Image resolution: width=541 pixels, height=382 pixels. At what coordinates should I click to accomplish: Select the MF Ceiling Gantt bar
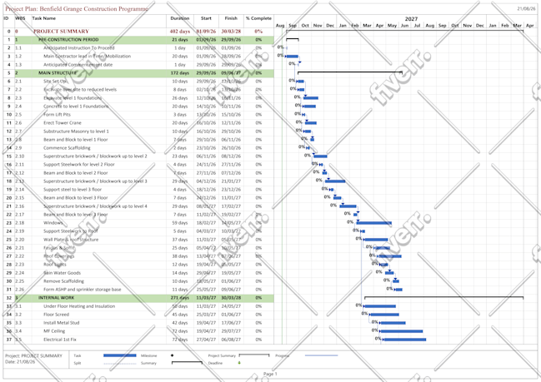point(402,331)
